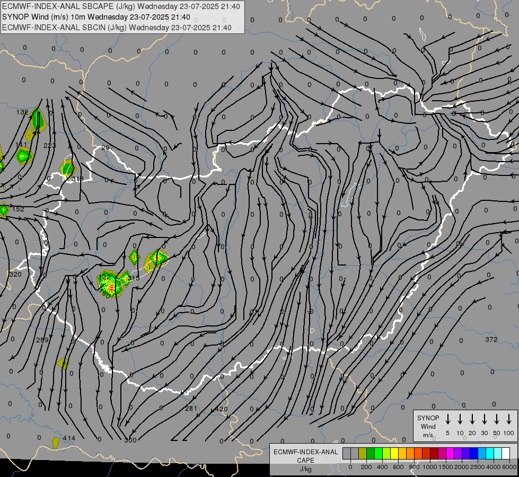Select the dark red CAPE legend swatch
Screen dimensions: 519x477
point(434,453)
